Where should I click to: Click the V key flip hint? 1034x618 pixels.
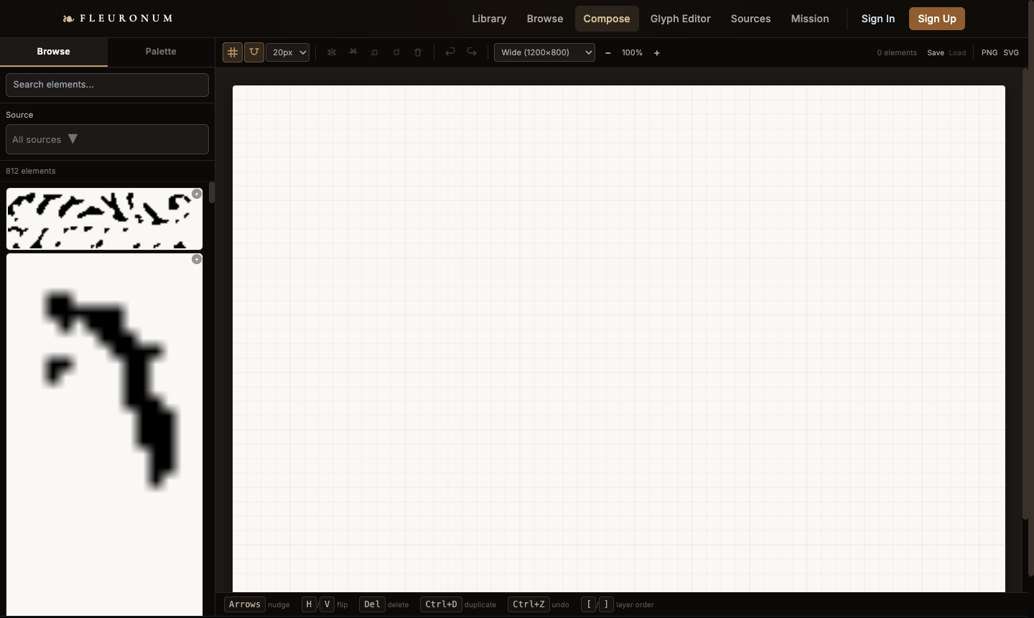point(327,604)
